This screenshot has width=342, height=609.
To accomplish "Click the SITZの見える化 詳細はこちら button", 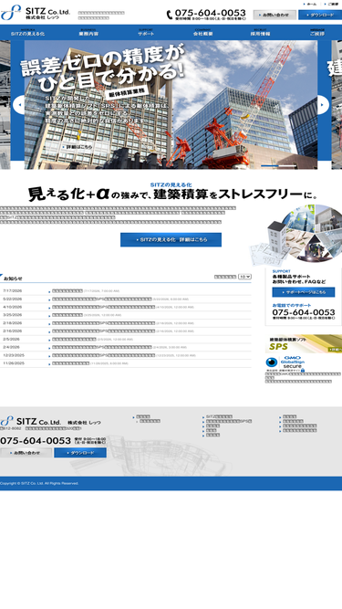I will 171,239.
